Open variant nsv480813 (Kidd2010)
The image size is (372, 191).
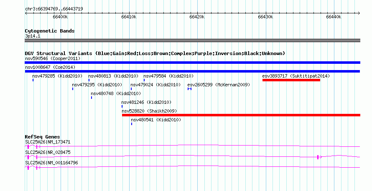[113, 76]
